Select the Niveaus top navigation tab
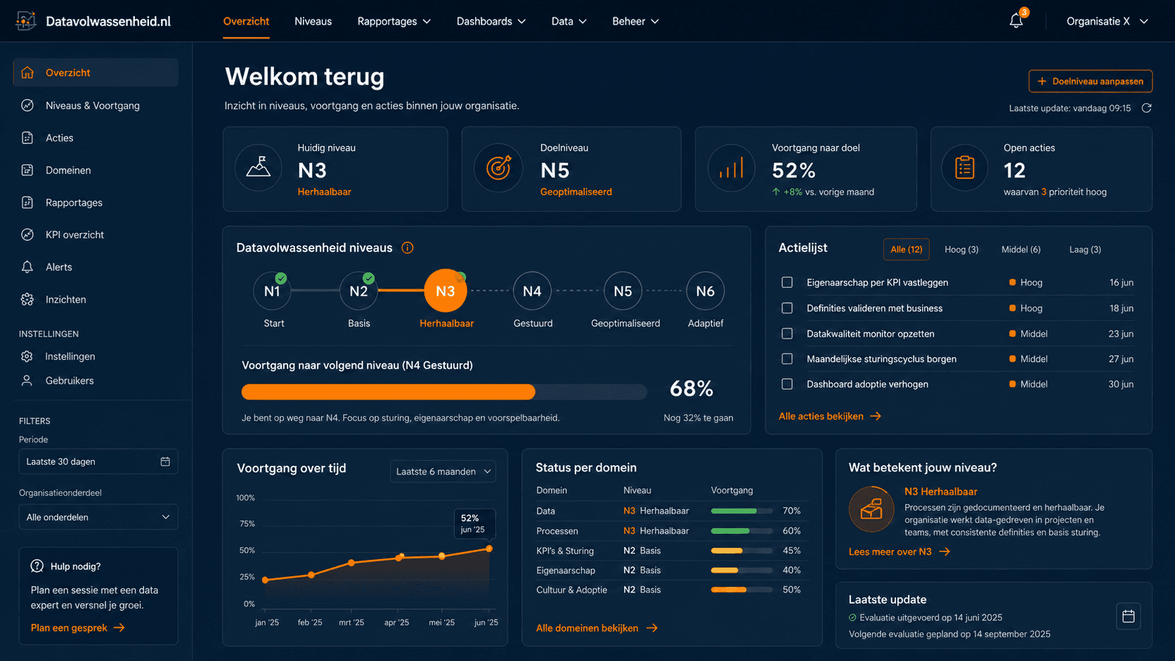This screenshot has width=1175, height=661. coord(313,21)
